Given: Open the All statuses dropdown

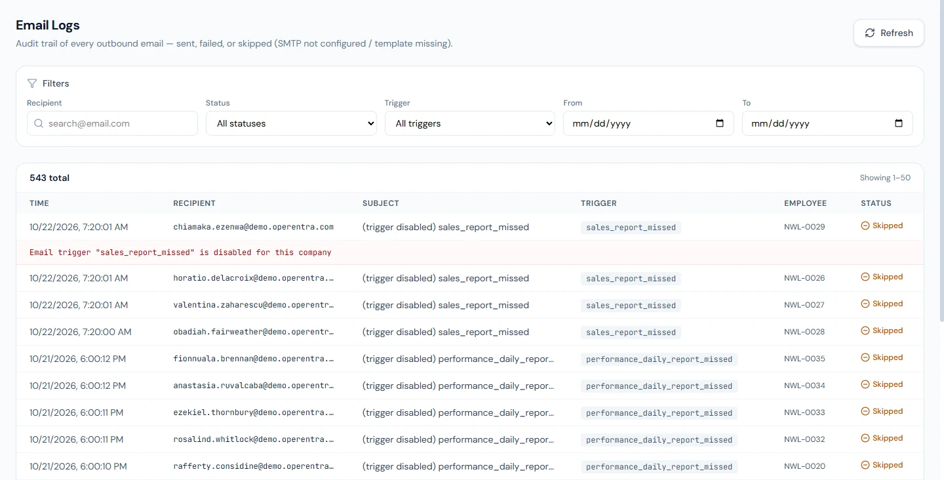Looking at the screenshot, I should click(291, 123).
